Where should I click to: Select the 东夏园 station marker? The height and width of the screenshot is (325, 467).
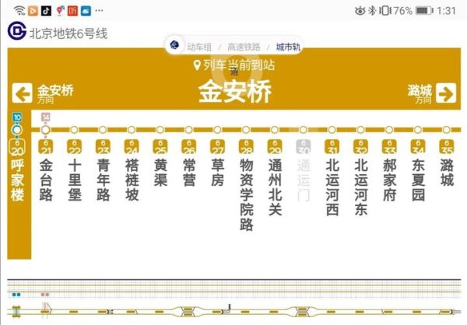pyautogui.click(x=417, y=130)
